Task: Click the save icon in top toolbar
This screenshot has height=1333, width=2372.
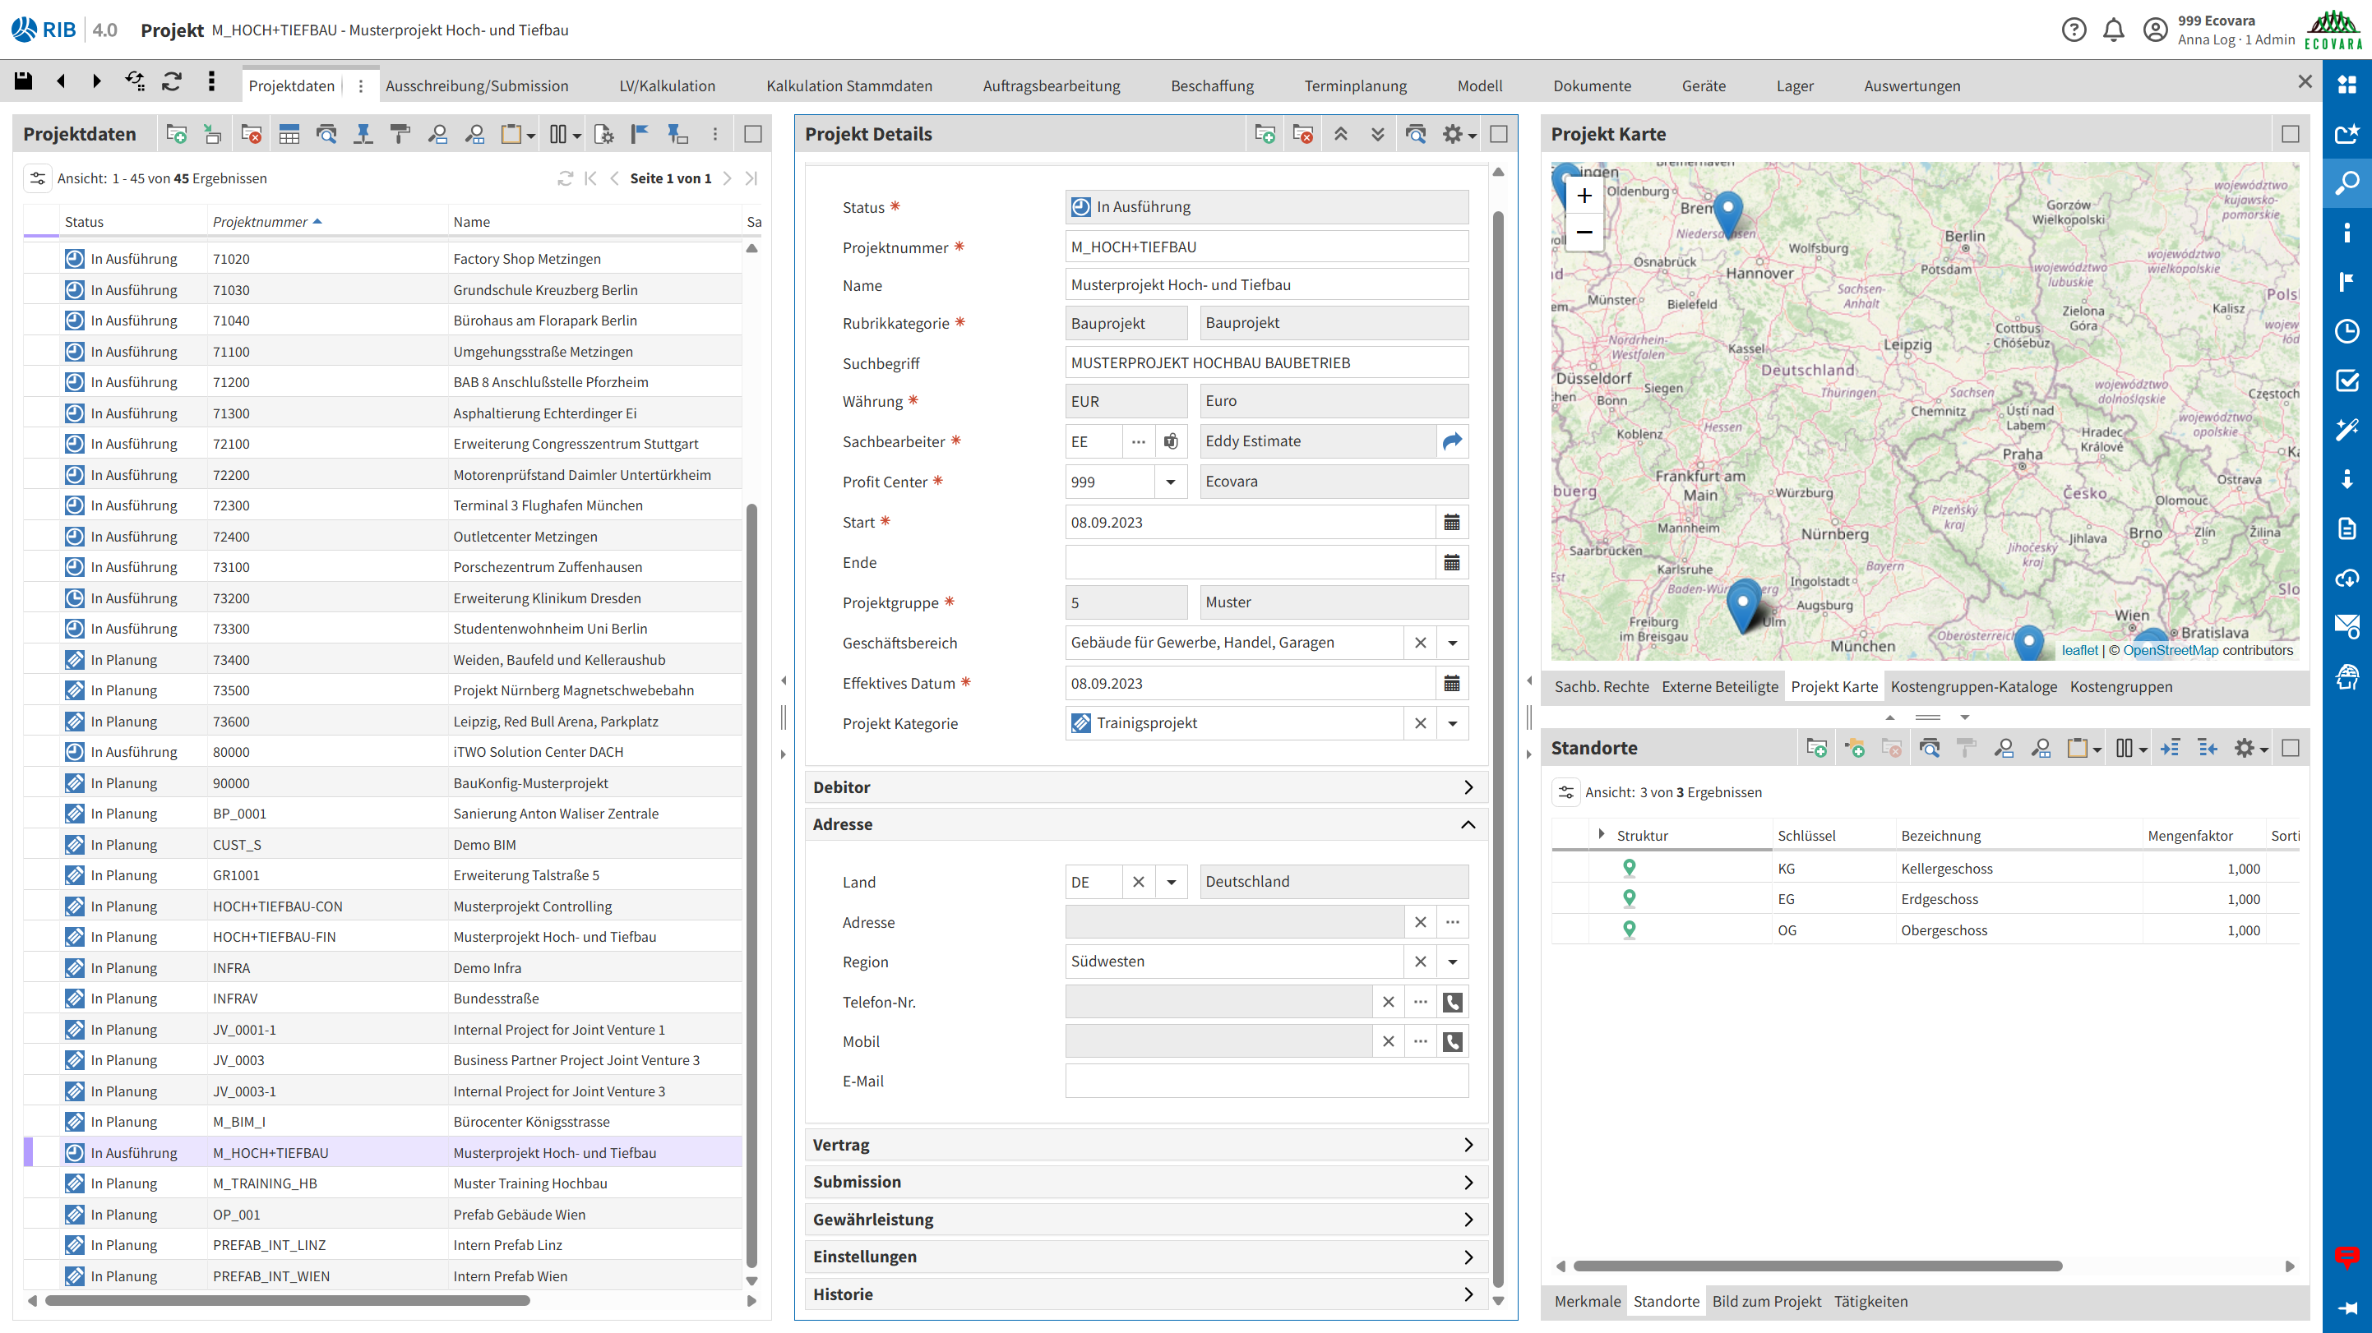Action: point(23,81)
